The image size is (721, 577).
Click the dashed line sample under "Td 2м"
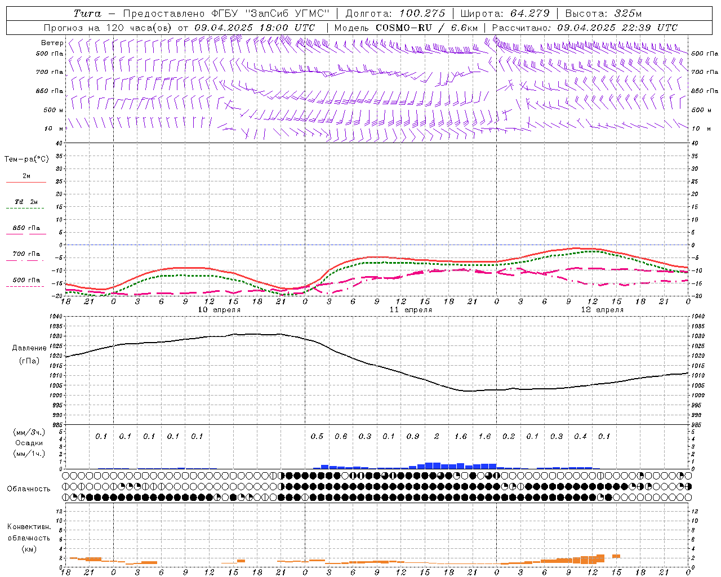26,208
